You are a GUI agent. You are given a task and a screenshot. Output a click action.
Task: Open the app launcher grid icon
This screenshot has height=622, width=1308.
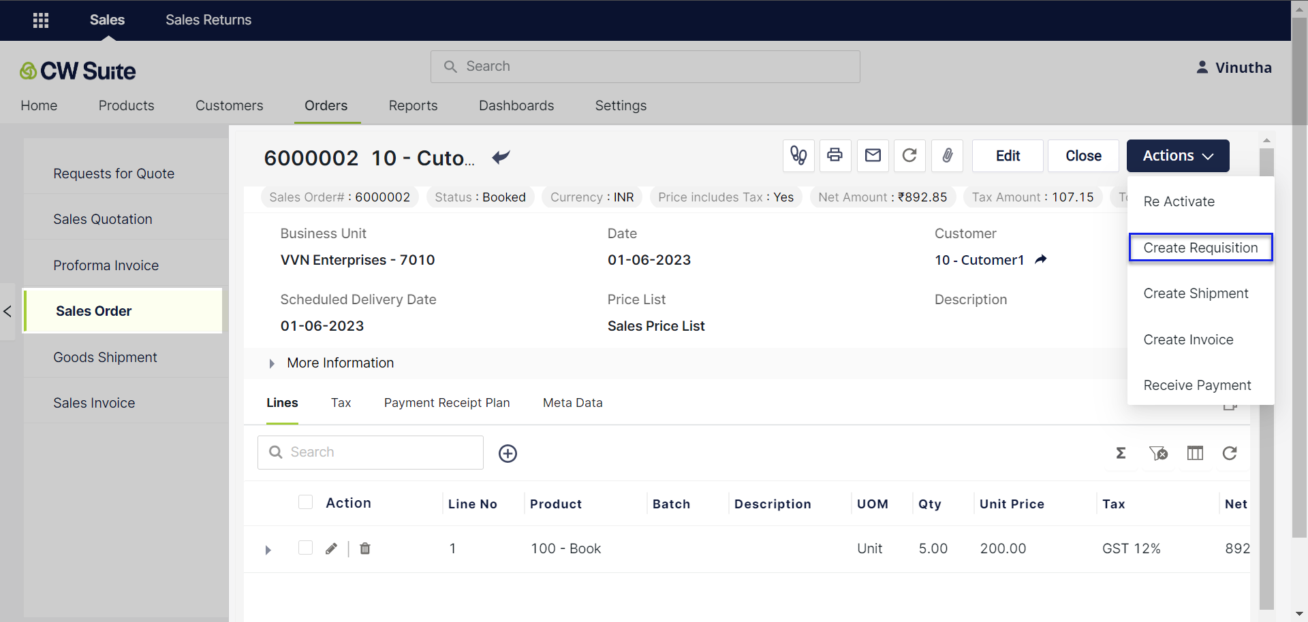point(41,20)
